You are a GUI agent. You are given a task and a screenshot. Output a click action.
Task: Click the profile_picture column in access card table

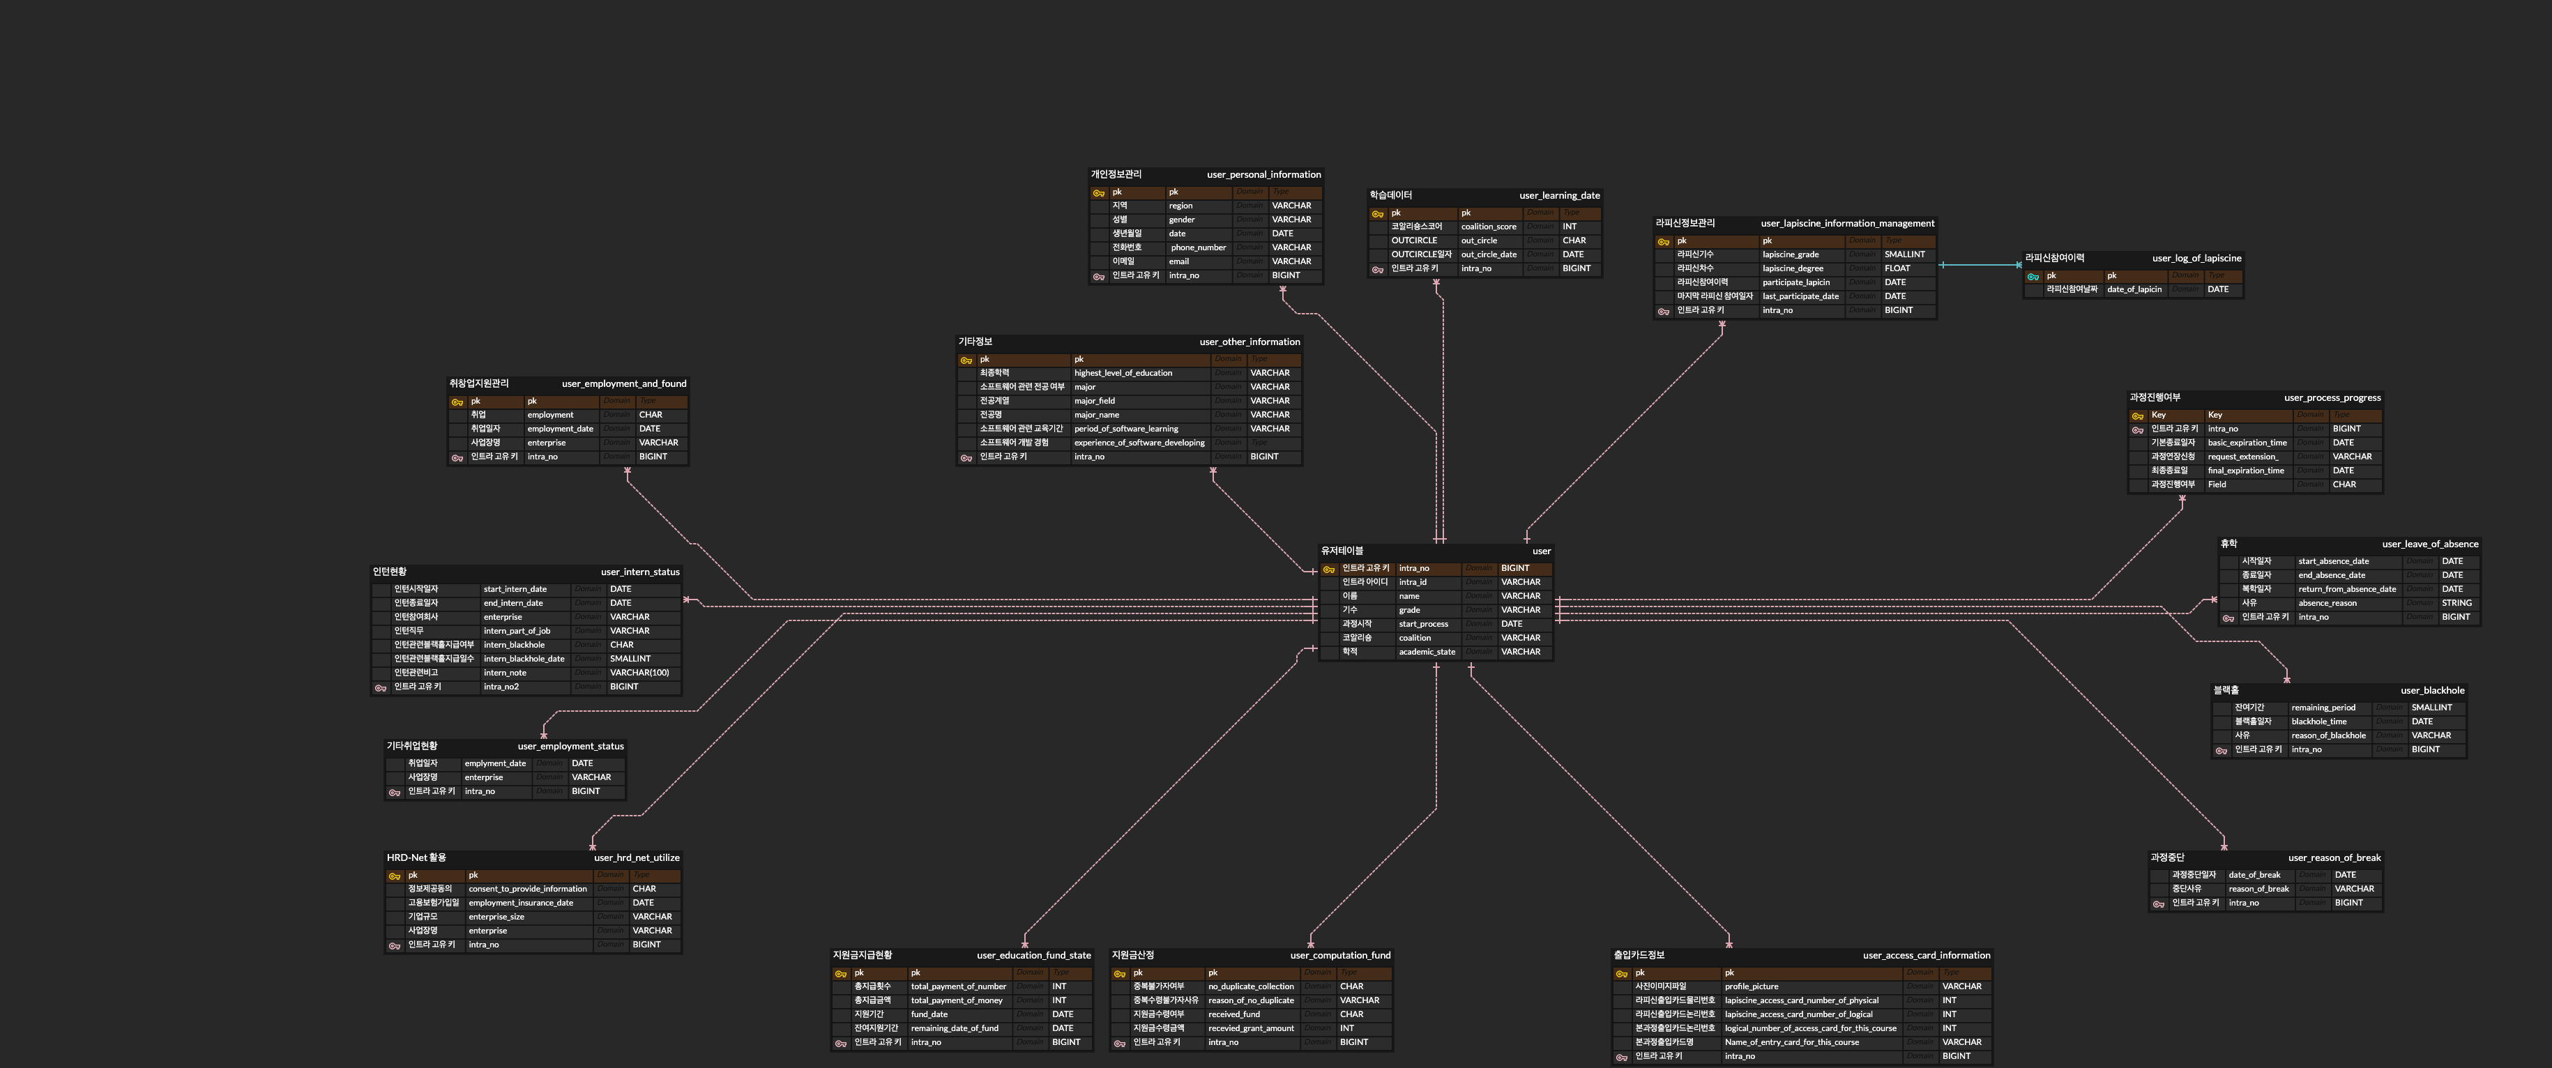[x=1751, y=986]
